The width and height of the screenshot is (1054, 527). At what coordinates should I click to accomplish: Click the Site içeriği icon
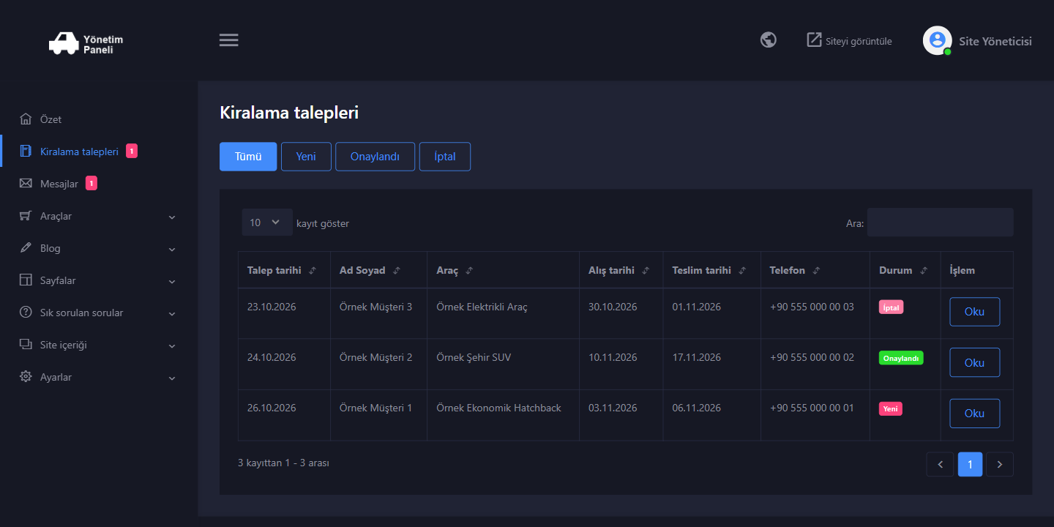[26, 345]
